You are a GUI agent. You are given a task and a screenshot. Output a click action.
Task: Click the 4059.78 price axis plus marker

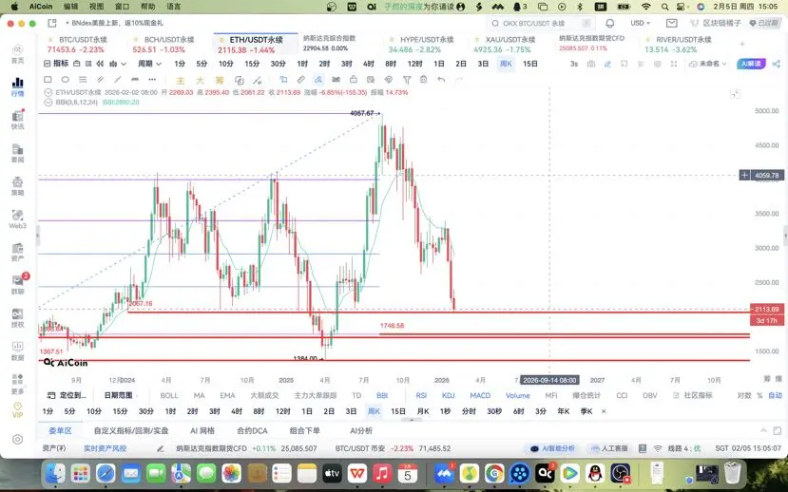click(x=744, y=175)
